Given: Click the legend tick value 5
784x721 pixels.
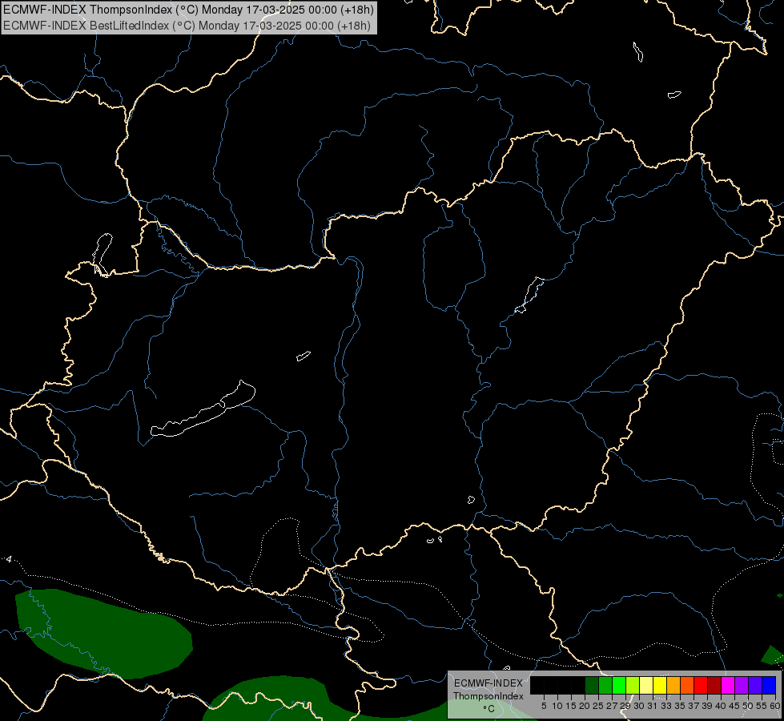Looking at the screenshot, I should coord(544,706).
